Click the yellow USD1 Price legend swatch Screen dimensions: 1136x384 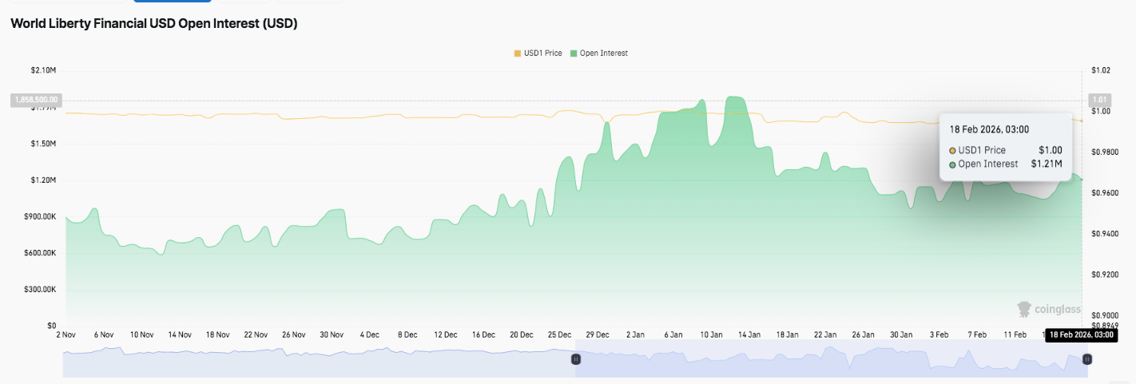[518, 53]
